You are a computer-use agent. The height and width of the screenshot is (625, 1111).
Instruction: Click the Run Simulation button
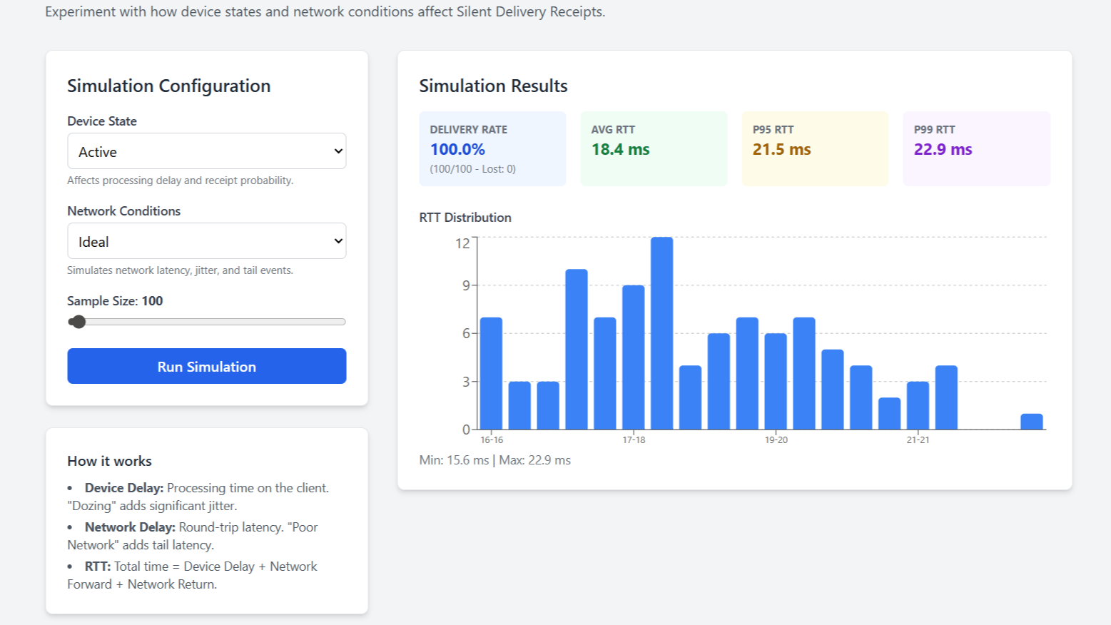tap(207, 366)
